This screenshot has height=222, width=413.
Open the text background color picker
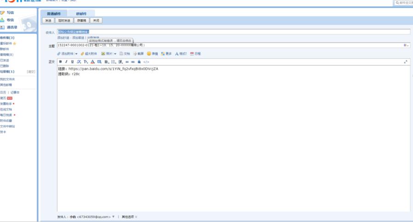tap(99, 62)
